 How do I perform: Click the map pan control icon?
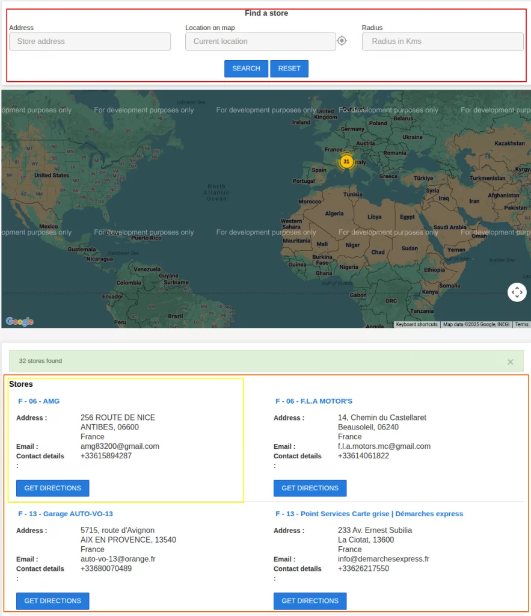(x=517, y=292)
